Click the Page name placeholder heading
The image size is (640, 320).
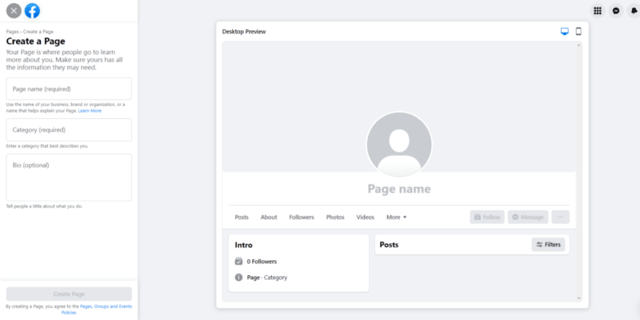pos(399,189)
